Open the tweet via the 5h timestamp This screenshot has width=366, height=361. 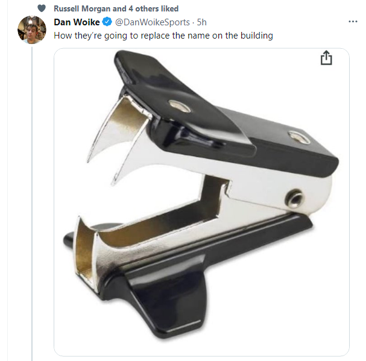point(201,22)
